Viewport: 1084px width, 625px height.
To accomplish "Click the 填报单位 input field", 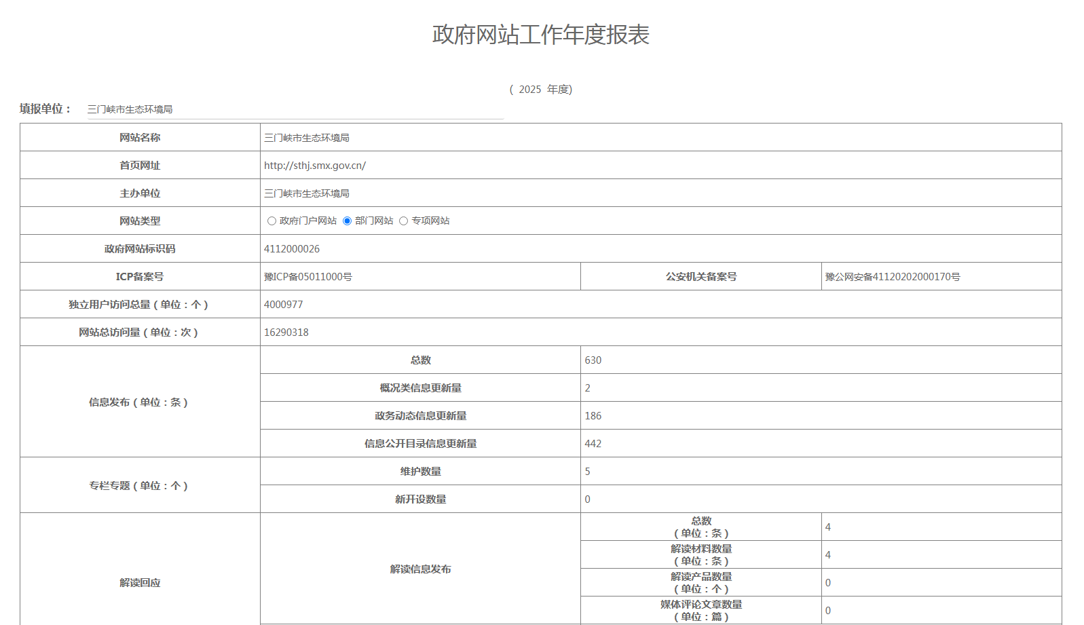I will click(x=295, y=110).
